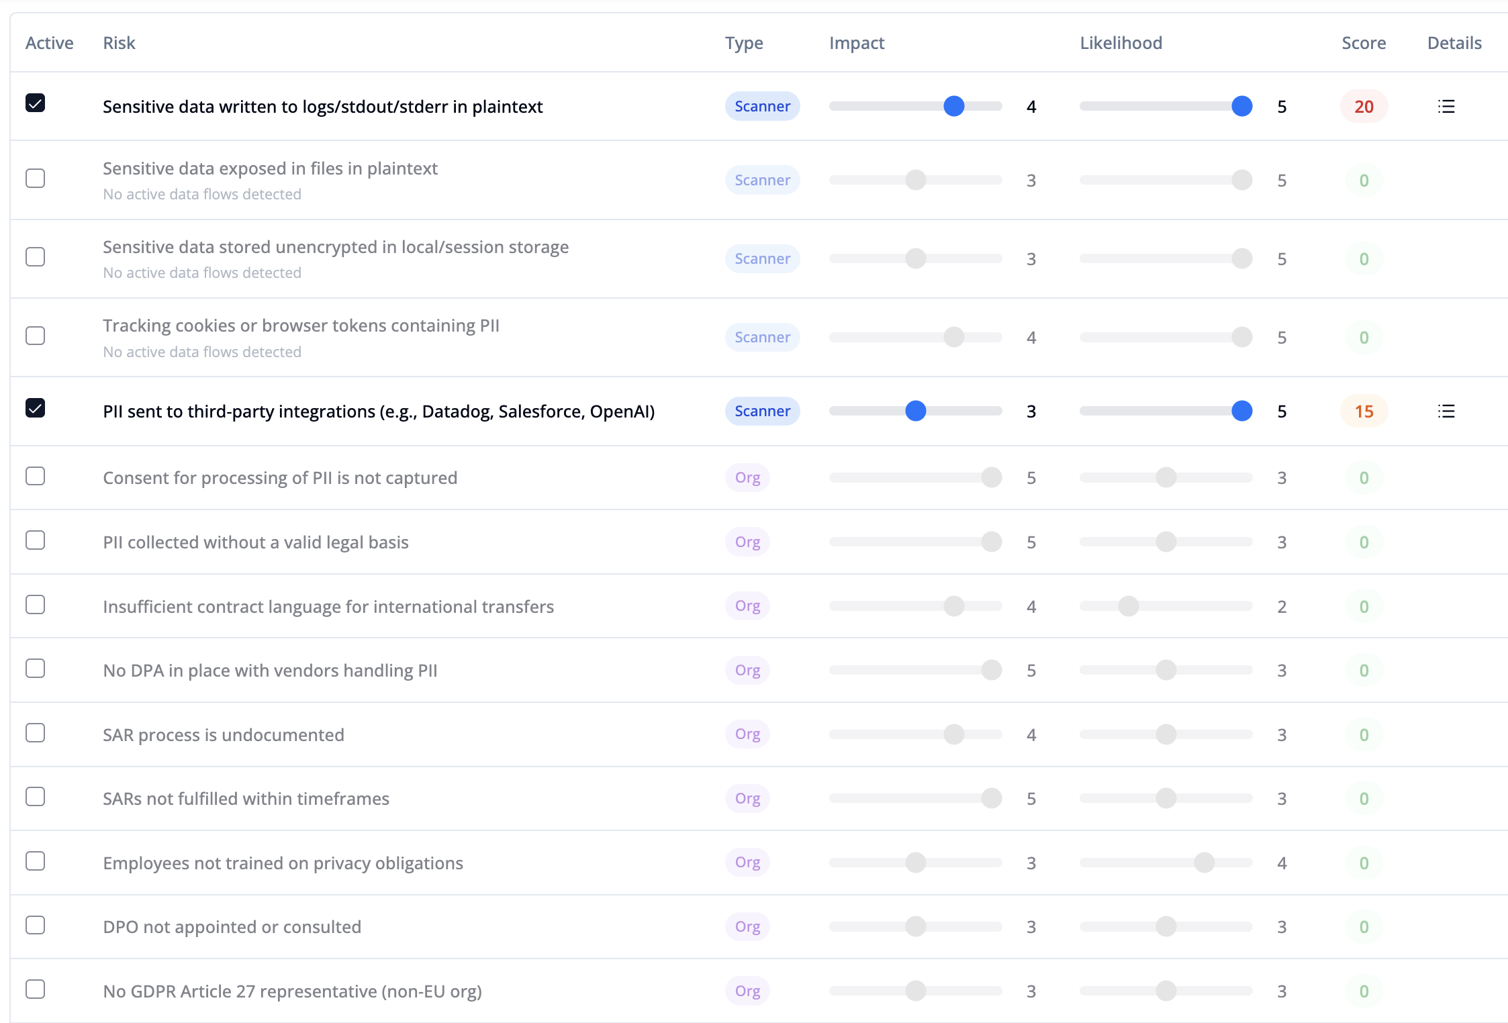Screen dimensions: 1508x1023
Task: Tick the 'No GDPR Article 27 representative' checkbox
Action: pyautogui.click(x=35, y=989)
